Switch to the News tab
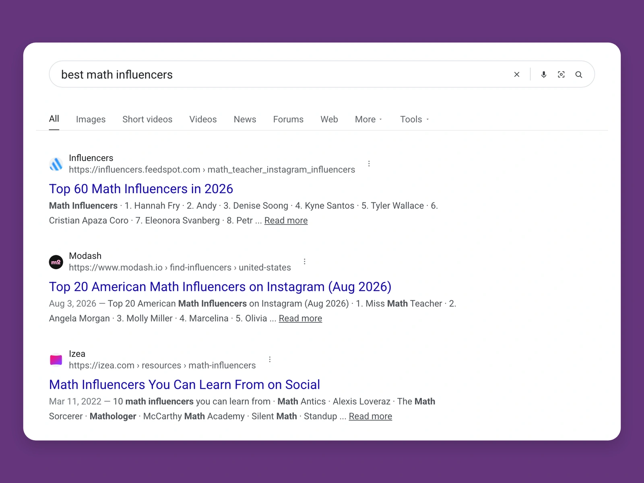Screen dimensions: 644x483 pos(245,119)
